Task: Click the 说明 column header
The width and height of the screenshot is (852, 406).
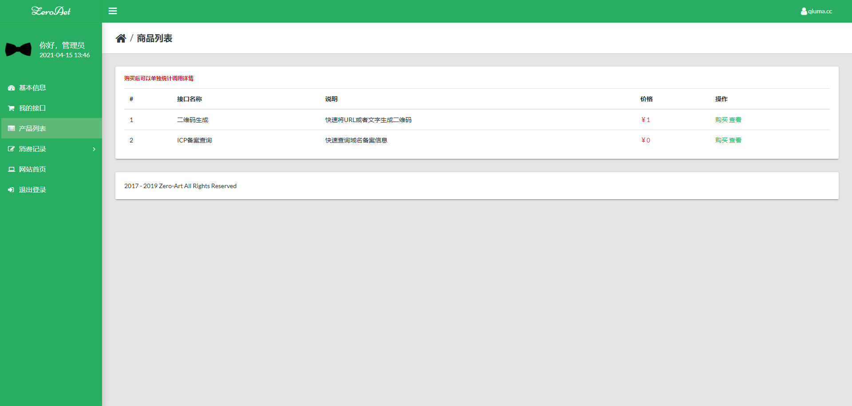Action: tap(331, 99)
